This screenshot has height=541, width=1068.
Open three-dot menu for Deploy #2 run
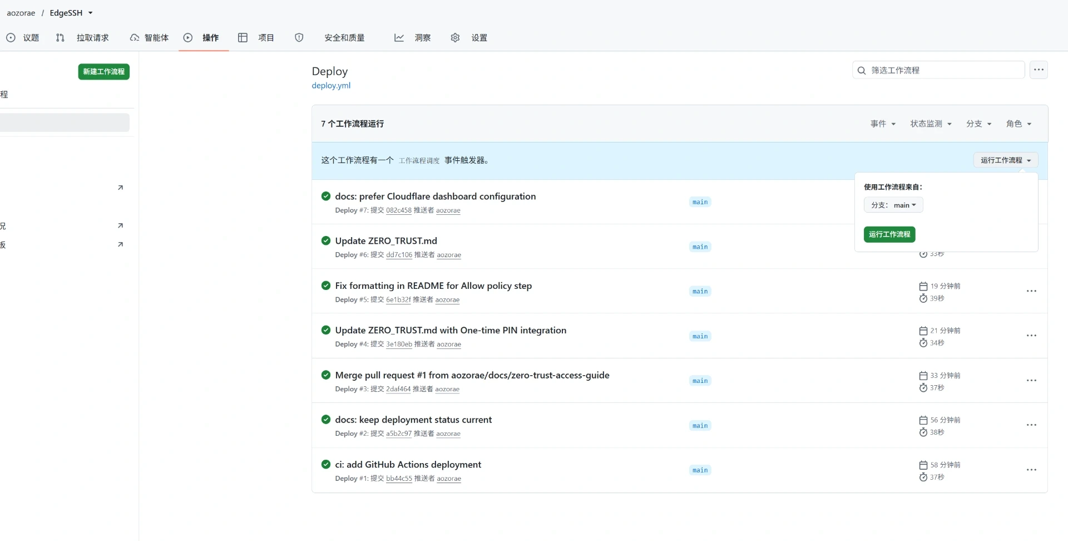pos(1031,425)
